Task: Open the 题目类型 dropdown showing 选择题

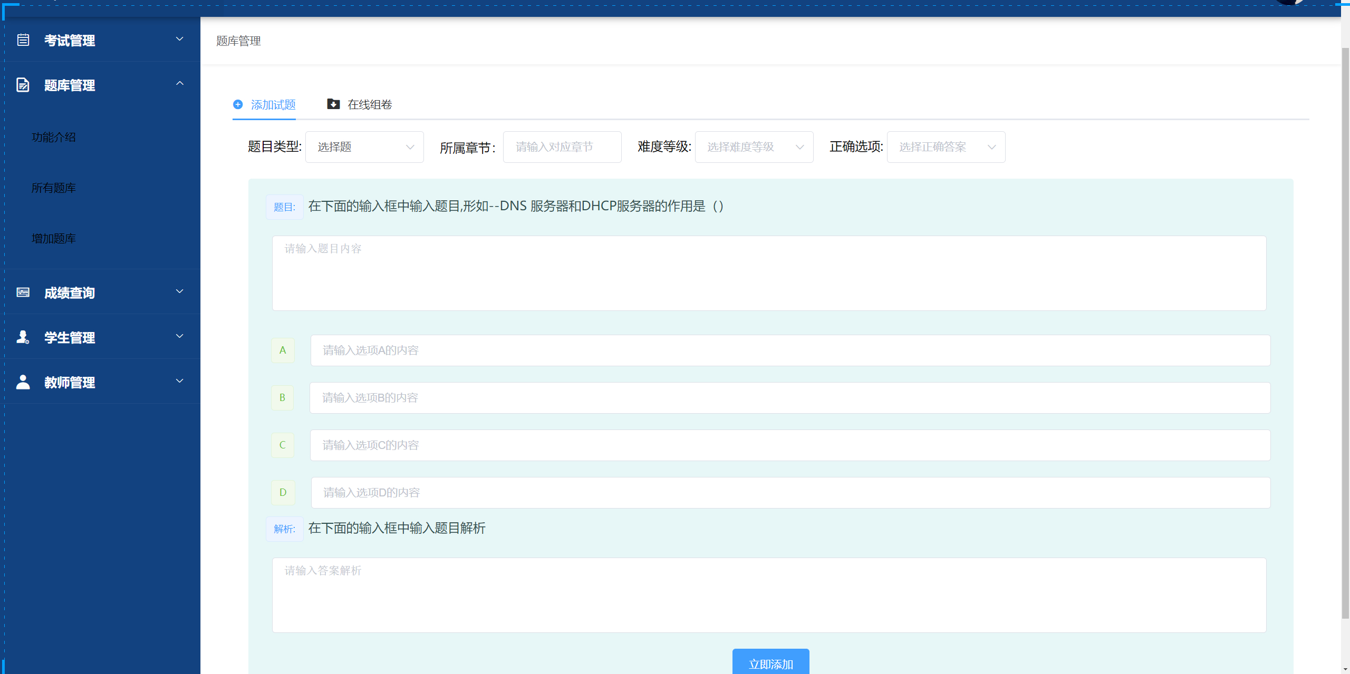Action: pyautogui.click(x=364, y=147)
